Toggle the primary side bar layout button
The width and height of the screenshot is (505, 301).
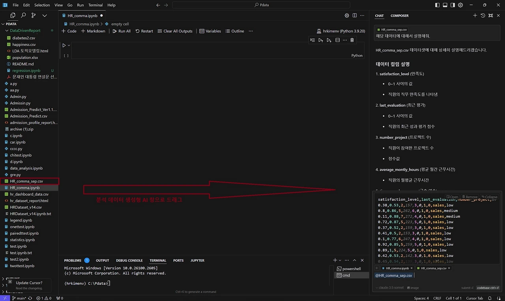coord(438,5)
